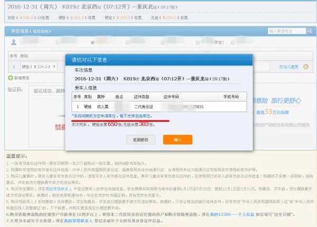The height and width of the screenshot is (227, 317).
Task: Click the 无座（¥224.0）ticket price text
Action: tap(169, 18)
